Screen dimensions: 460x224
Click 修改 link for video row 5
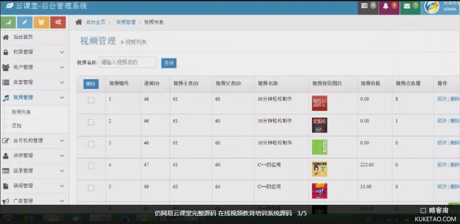click(442, 186)
